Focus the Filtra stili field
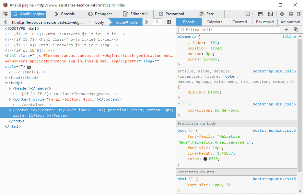The image size is (303, 194). click(229, 30)
